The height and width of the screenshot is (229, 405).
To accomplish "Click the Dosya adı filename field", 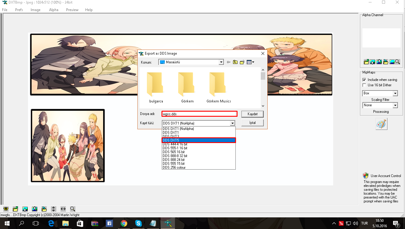I will click(199, 114).
